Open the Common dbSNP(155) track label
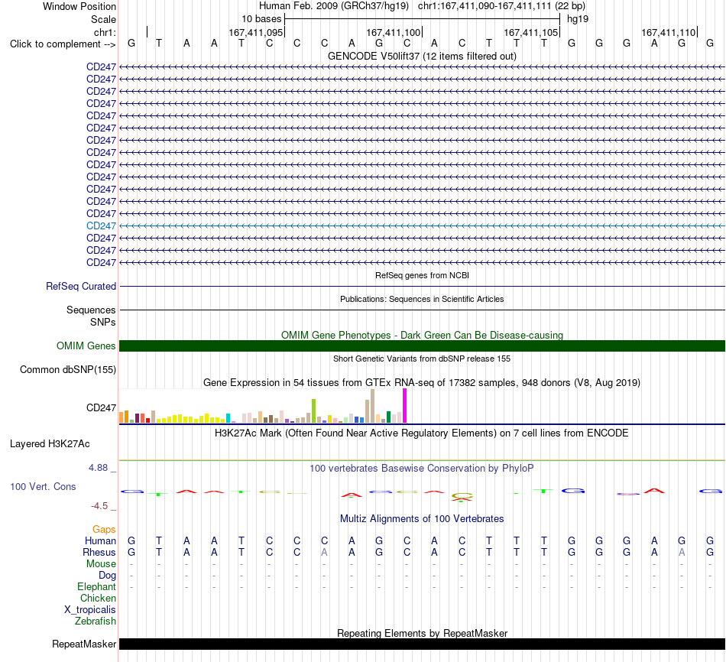 (68, 370)
